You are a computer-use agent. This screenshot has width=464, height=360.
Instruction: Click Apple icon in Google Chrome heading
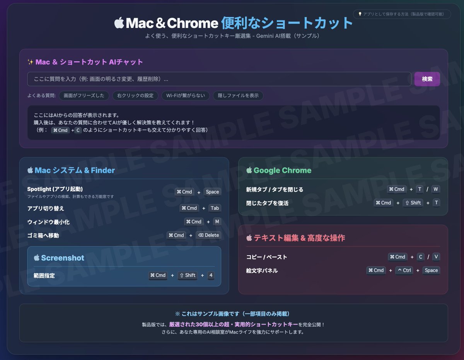(249, 170)
